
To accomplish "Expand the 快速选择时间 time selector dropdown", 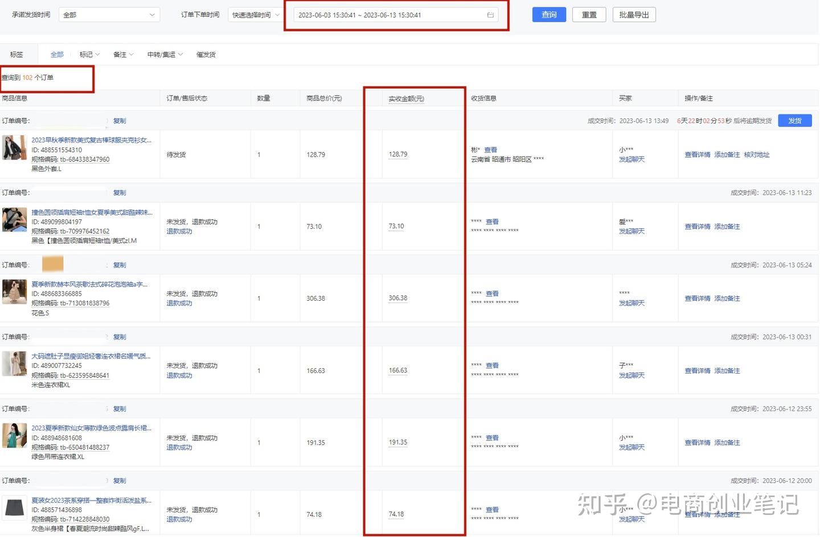I will 255,14.
